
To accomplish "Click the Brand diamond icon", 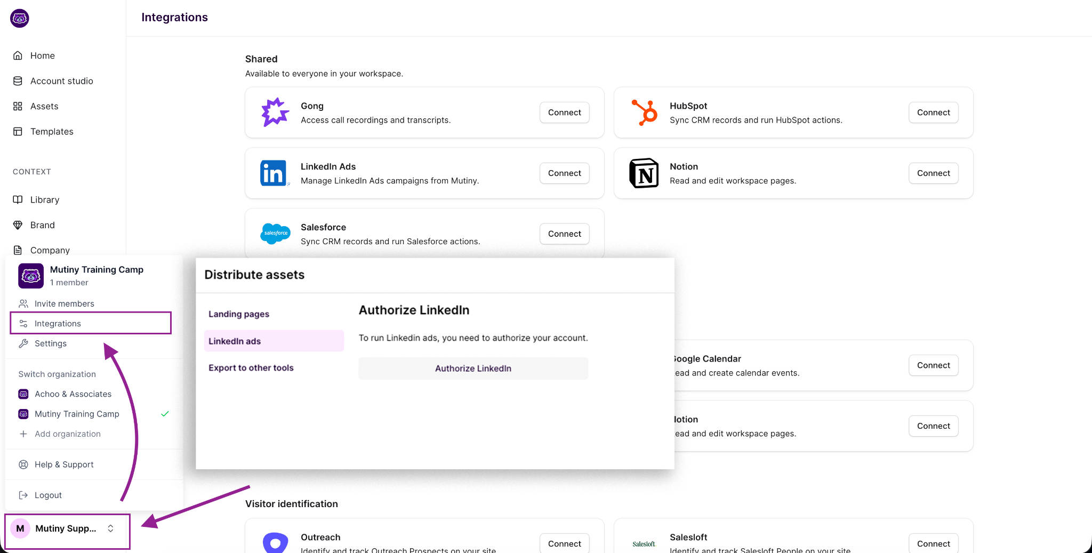I will (18, 225).
